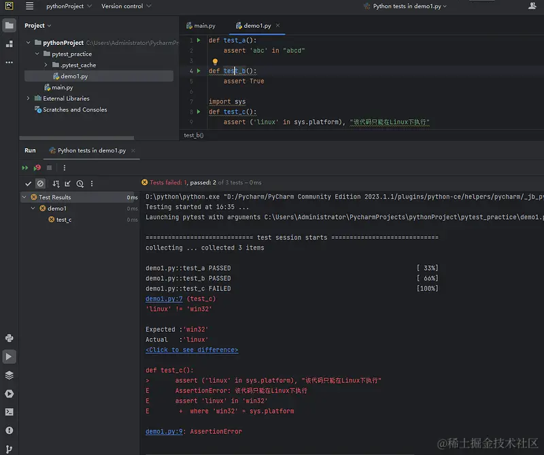This screenshot has height=455, width=544.
Task: Switch to main.py editor tab
Action: point(201,26)
